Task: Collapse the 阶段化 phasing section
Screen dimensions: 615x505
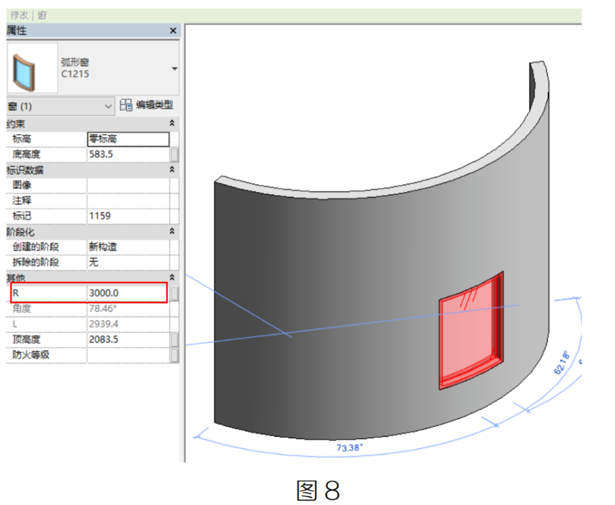Action: 172,232
